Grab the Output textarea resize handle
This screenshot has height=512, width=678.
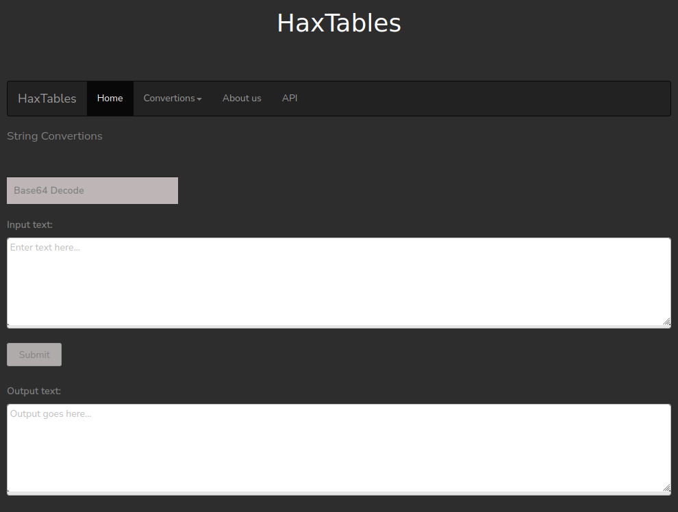point(666,487)
